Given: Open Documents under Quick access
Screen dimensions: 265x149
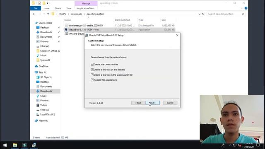Looking at the screenshot, I should coord(46,37).
